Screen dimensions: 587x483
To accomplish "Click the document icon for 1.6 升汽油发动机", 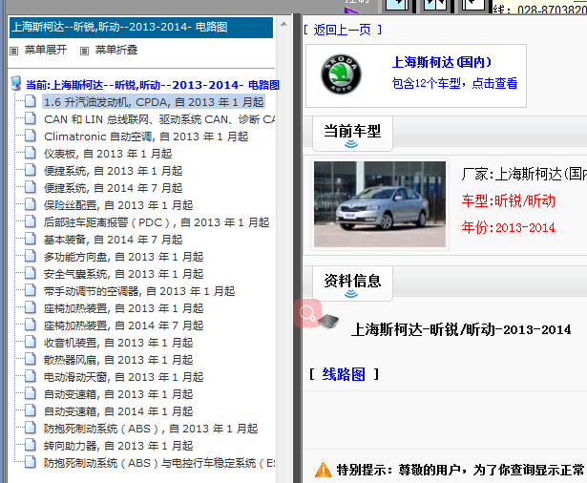I will [x=31, y=101].
